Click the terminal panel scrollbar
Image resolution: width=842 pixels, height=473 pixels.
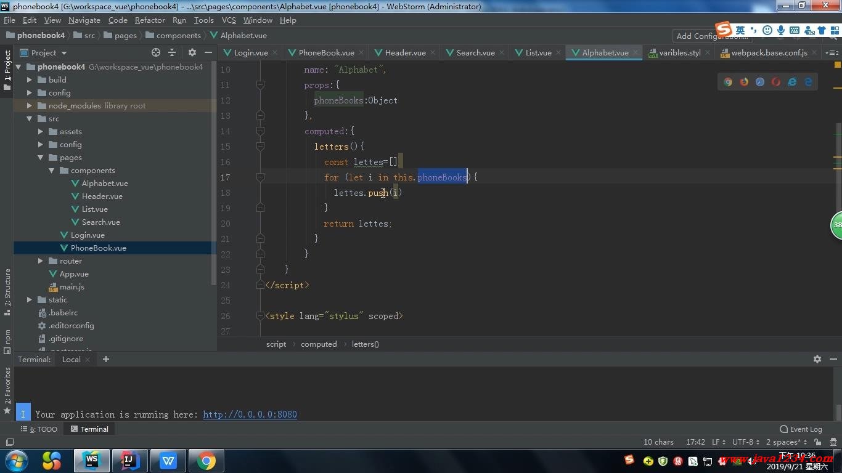[838, 411]
